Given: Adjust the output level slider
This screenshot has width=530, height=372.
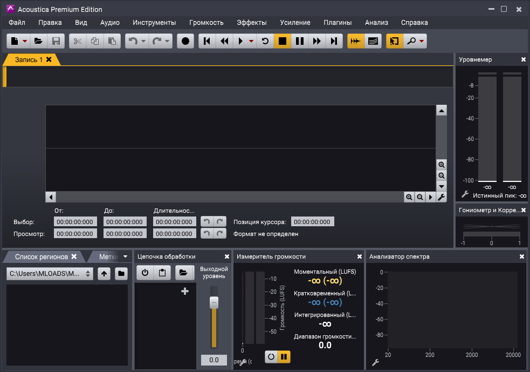Looking at the screenshot, I should [x=214, y=303].
